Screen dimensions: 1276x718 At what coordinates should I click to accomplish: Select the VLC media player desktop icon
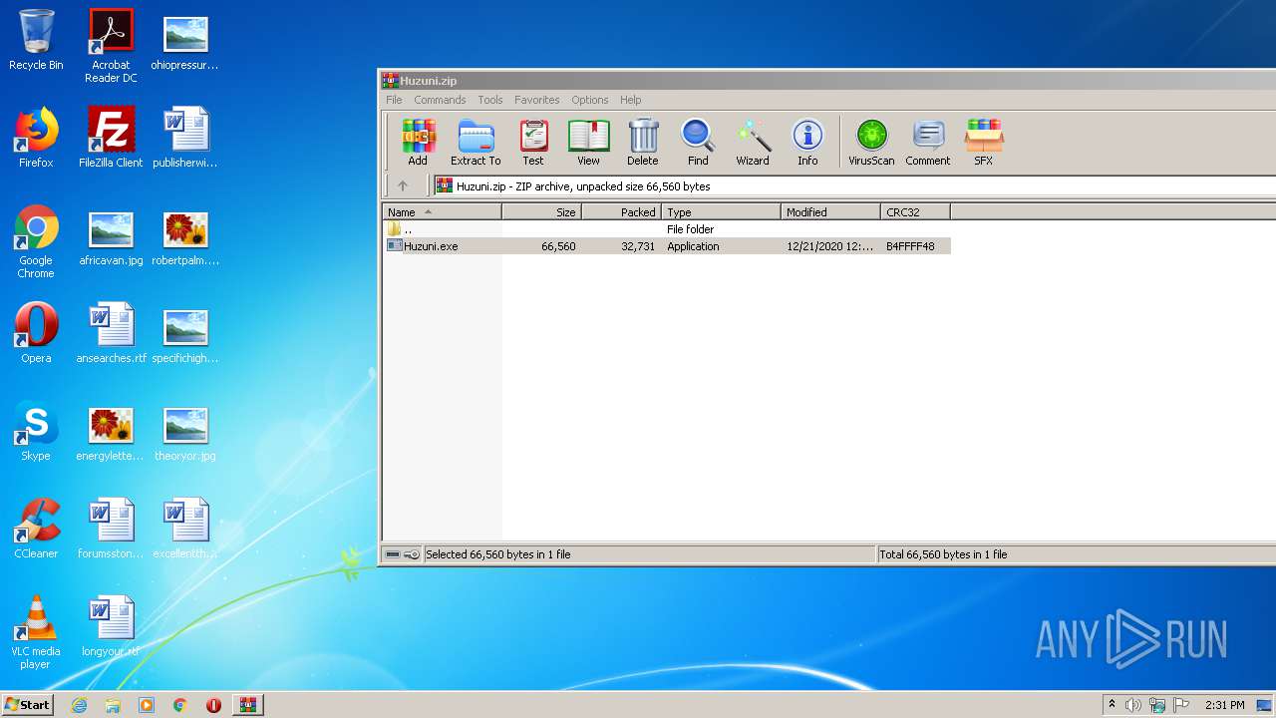(36, 632)
